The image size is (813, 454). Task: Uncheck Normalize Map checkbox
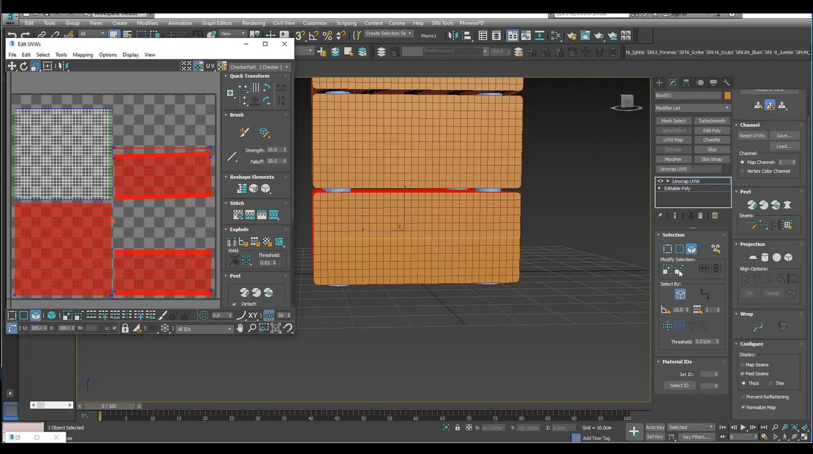tap(743, 407)
